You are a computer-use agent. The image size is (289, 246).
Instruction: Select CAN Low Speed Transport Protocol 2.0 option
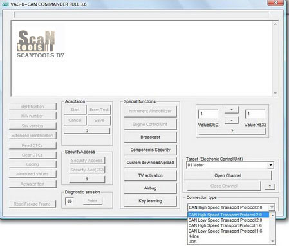click(228, 220)
